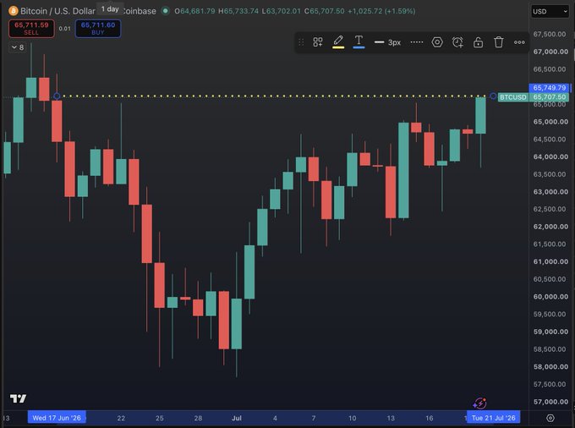The height and width of the screenshot is (428, 575).
Task: Toggle the lock on the drawing
Action: point(479,42)
